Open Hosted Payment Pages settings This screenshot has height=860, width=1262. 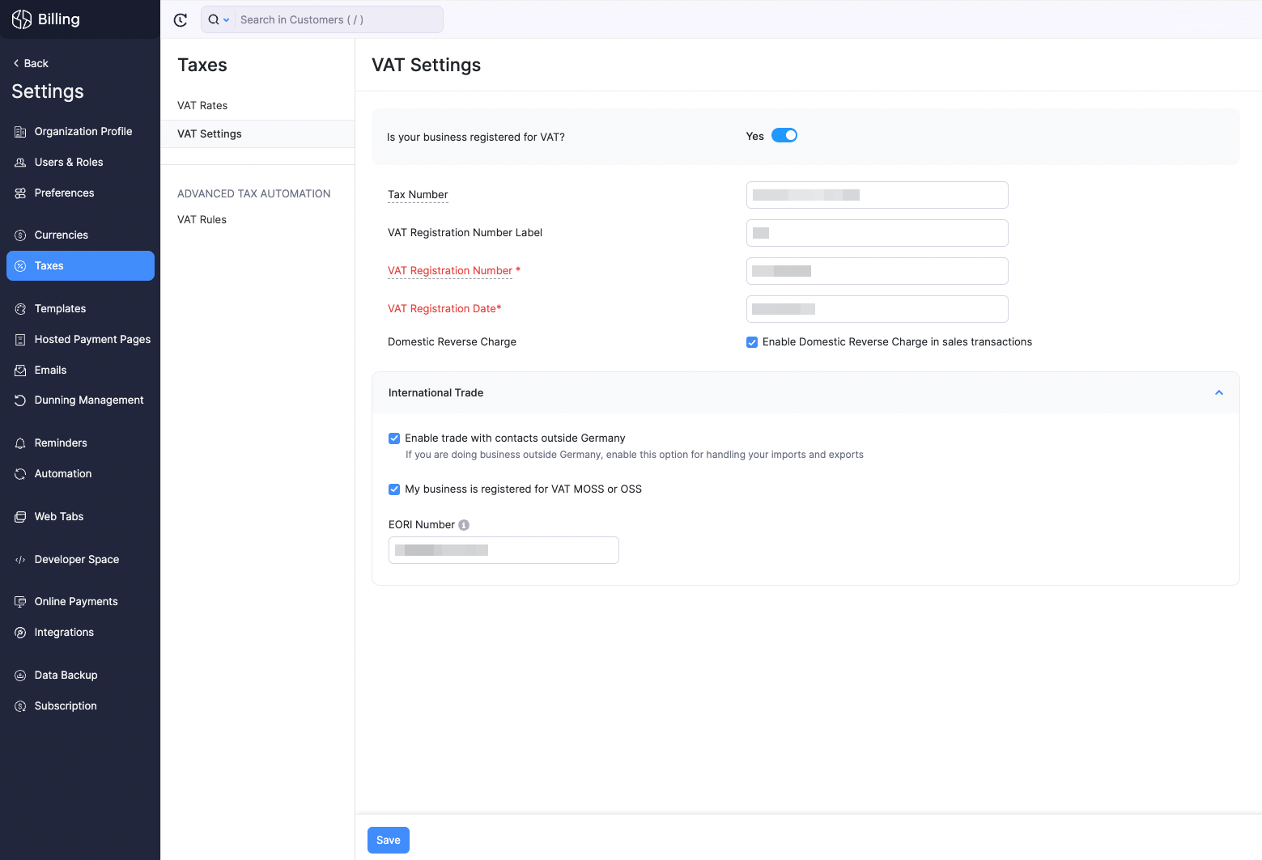point(91,339)
